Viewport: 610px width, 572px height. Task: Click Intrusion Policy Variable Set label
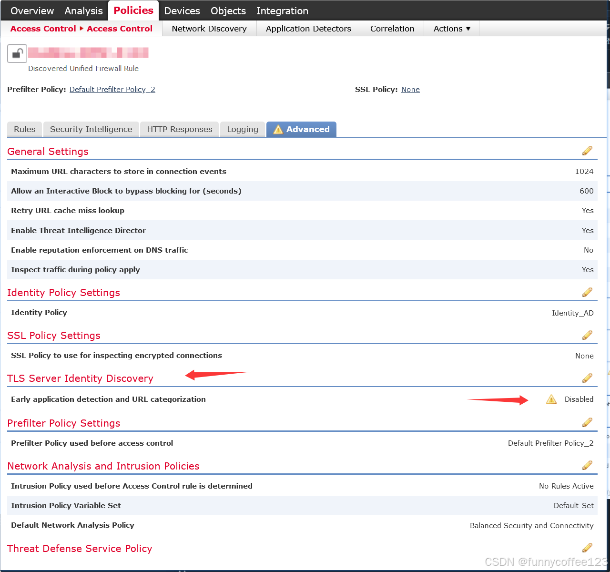tap(66, 506)
